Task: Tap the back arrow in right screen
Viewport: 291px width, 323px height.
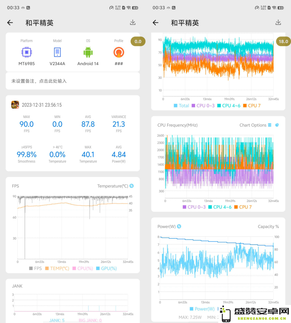Action: point(155,23)
